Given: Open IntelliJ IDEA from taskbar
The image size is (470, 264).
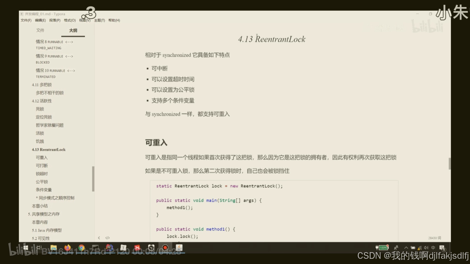Looking at the screenshot, I should click(x=109, y=248).
